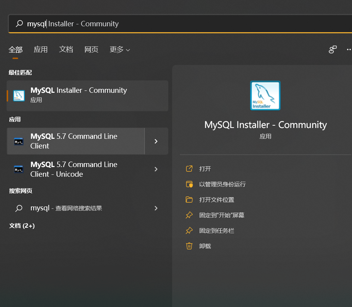Choose 卸载 to uninstall the app
352x307 pixels.
pyautogui.click(x=205, y=246)
